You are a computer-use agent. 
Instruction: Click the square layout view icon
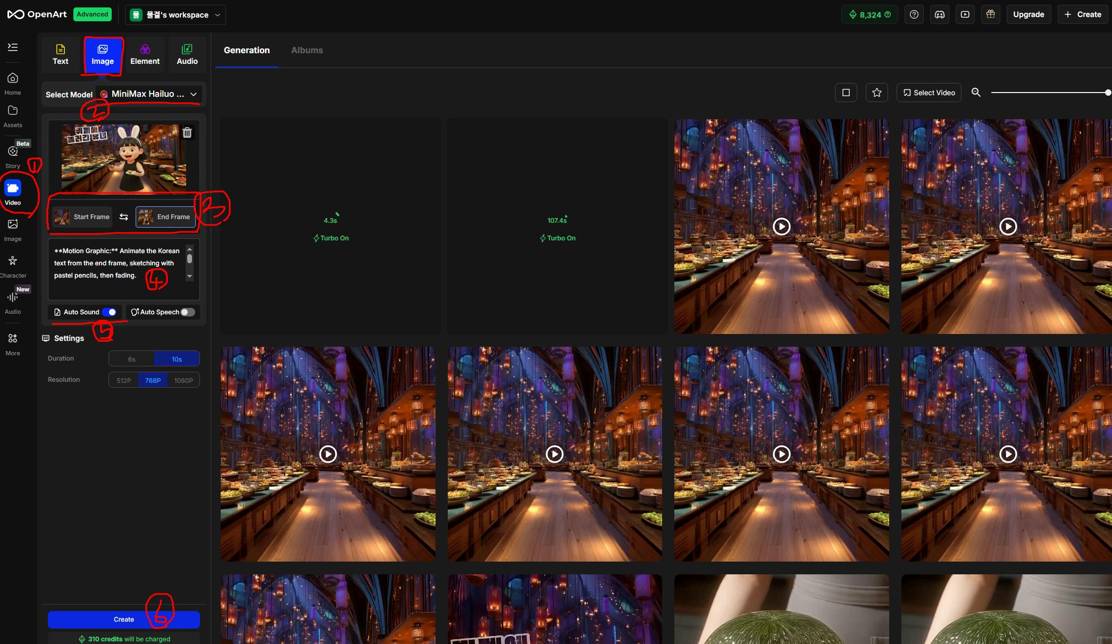coord(846,93)
